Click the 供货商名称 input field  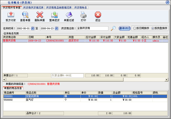(x=92, y=28)
